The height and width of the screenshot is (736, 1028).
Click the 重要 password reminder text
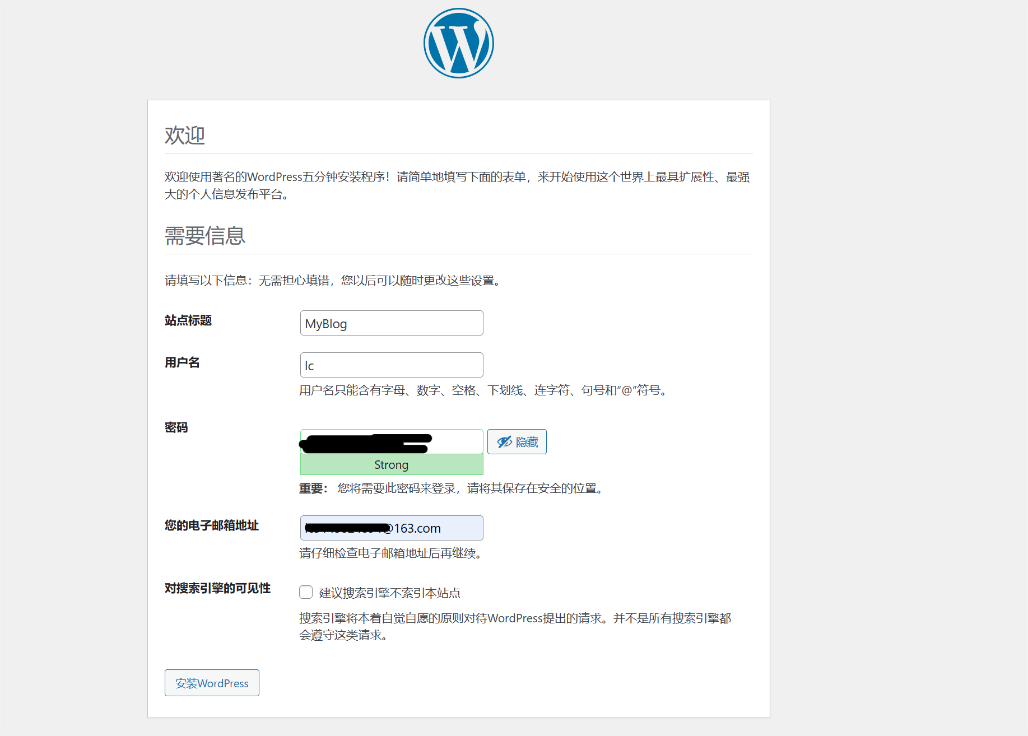point(451,488)
